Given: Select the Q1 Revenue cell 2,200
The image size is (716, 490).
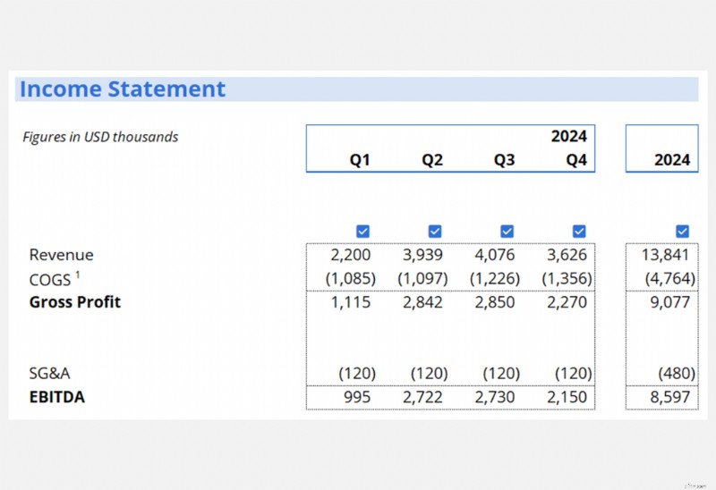Looking at the screenshot, I should 350,255.
